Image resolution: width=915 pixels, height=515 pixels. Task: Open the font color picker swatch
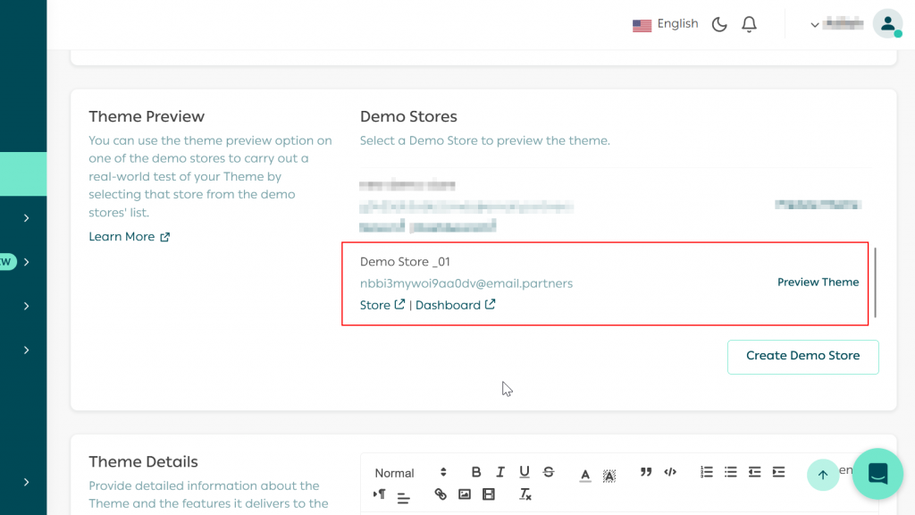coord(584,472)
